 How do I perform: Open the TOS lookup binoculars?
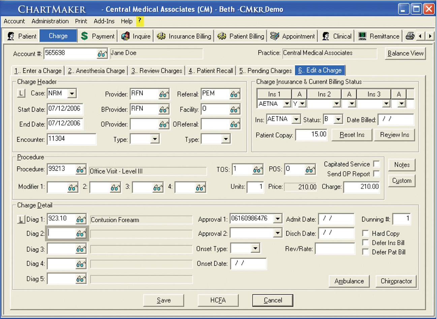pyautogui.click(x=258, y=170)
